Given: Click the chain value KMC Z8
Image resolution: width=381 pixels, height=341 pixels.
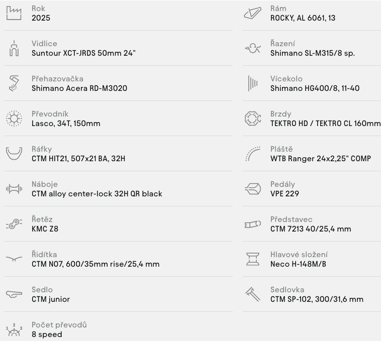Looking at the screenshot, I should pyautogui.click(x=45, y=229).
